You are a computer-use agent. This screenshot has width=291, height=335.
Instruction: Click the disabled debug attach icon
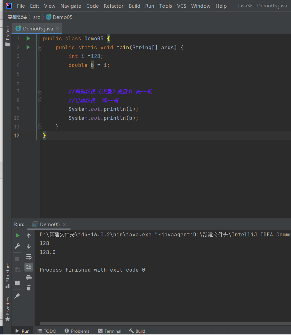pos(17,269)
